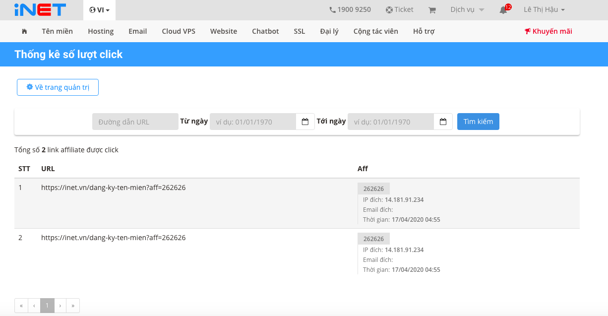
Task: Click the STT column header
Action: point(24,169)
